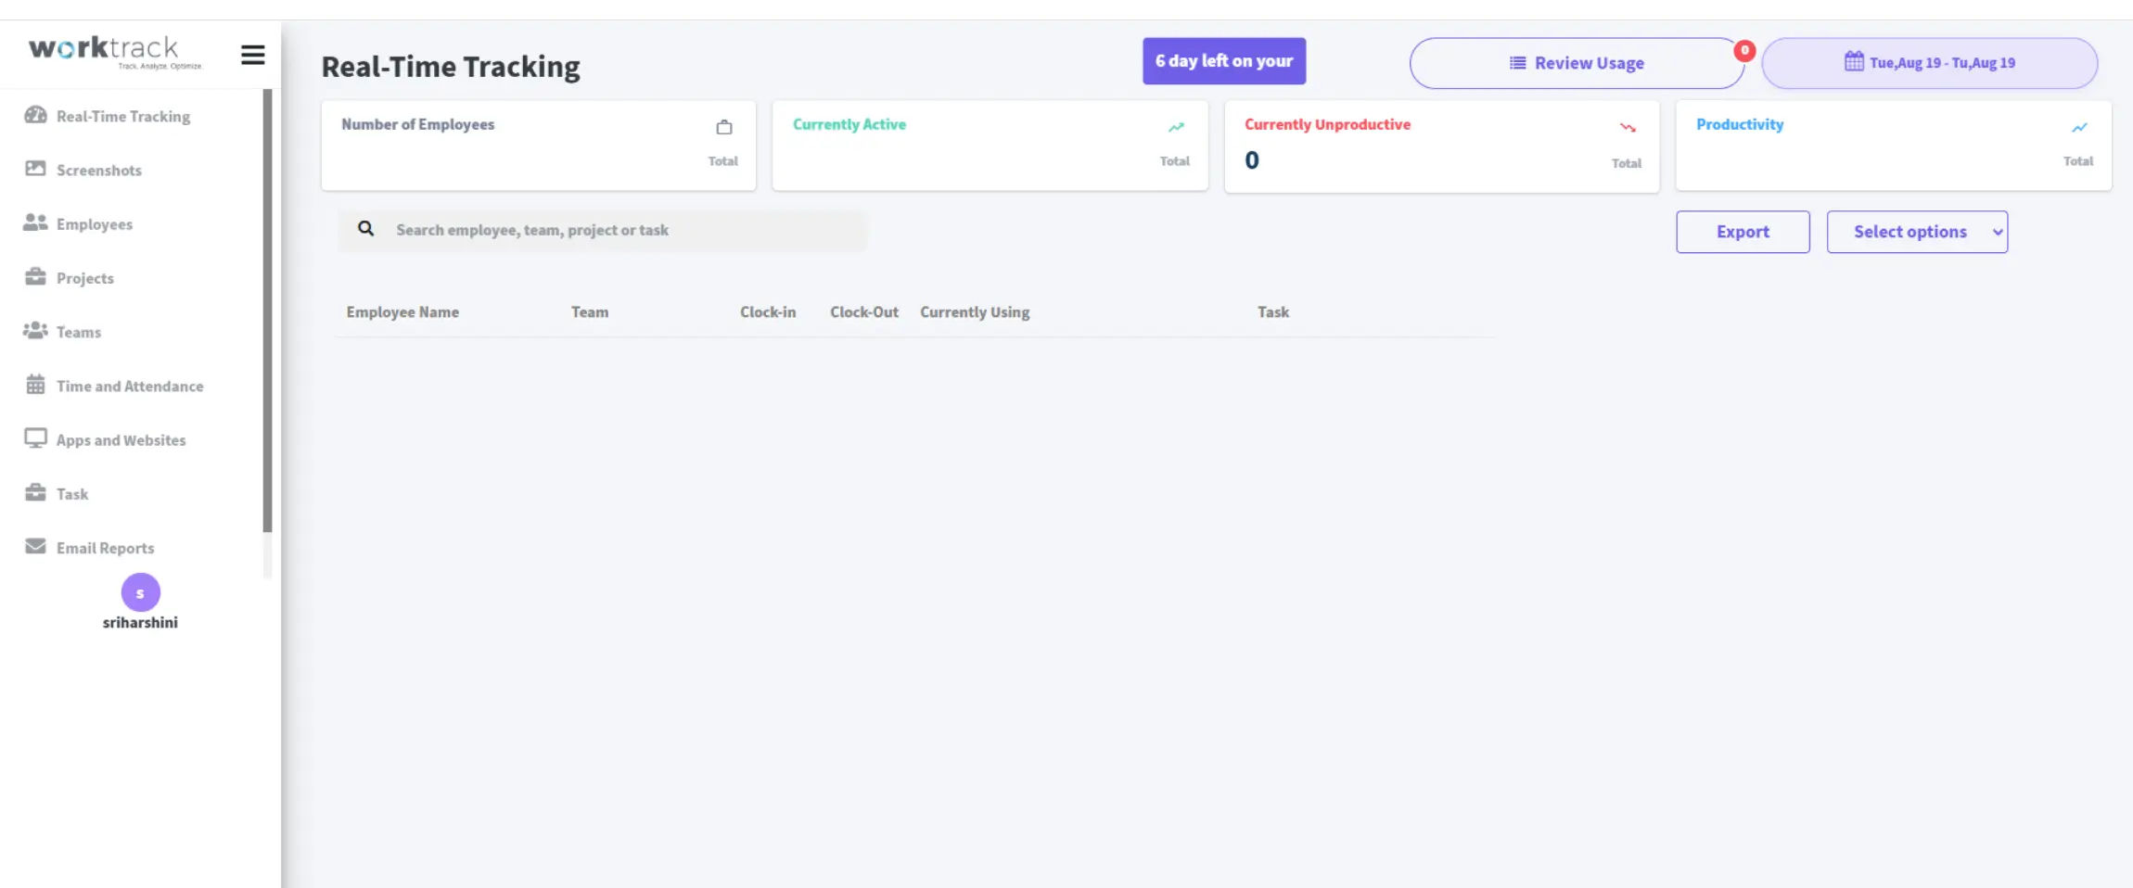This screenshot has height=888, width=2133.
Task: Click the Time and Attendance calendar icon
Action: pyautogui.click(x=35, y=385)
